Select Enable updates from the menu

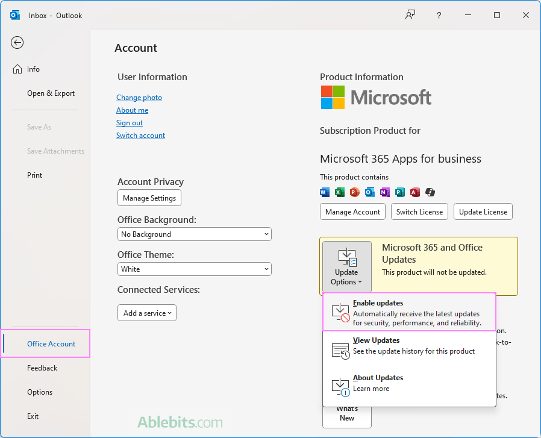pos(409,312)
